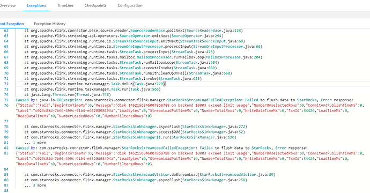
Task: Open the Checkpoints tab
Action: click(95, 5)
